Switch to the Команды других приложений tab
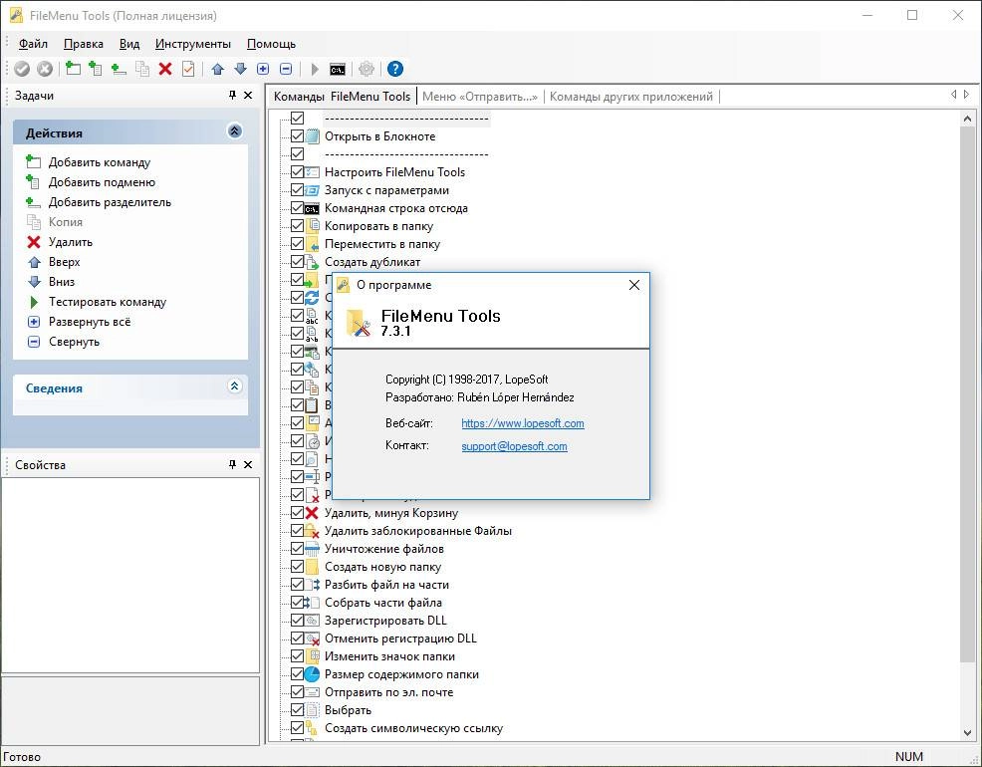Image resolution: width=982 pixels, height=767 pixels. tap(631, 97)
